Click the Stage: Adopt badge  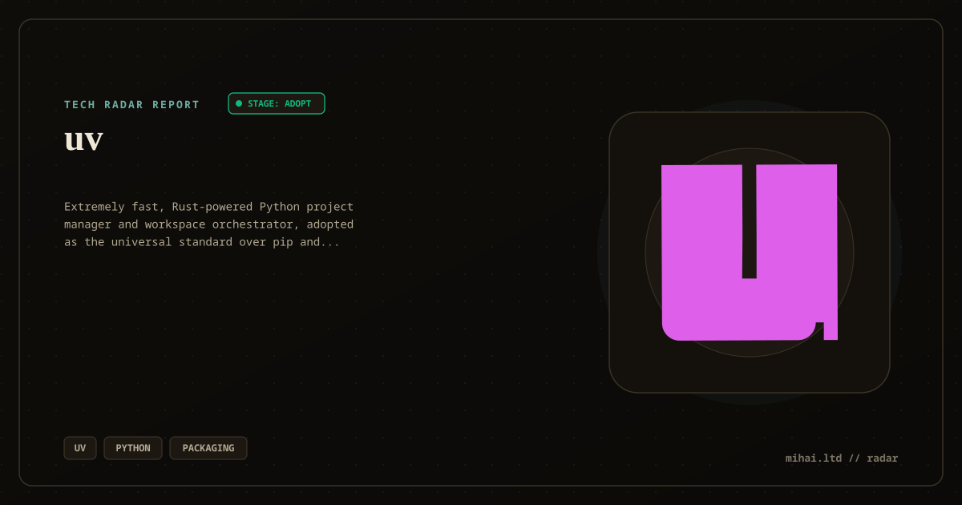coord(277,103)
